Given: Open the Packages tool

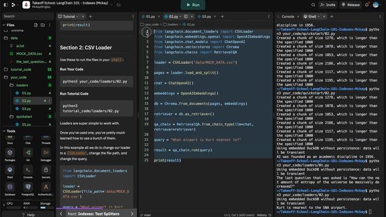Looking at the screenshot, I should click(10, 154).
